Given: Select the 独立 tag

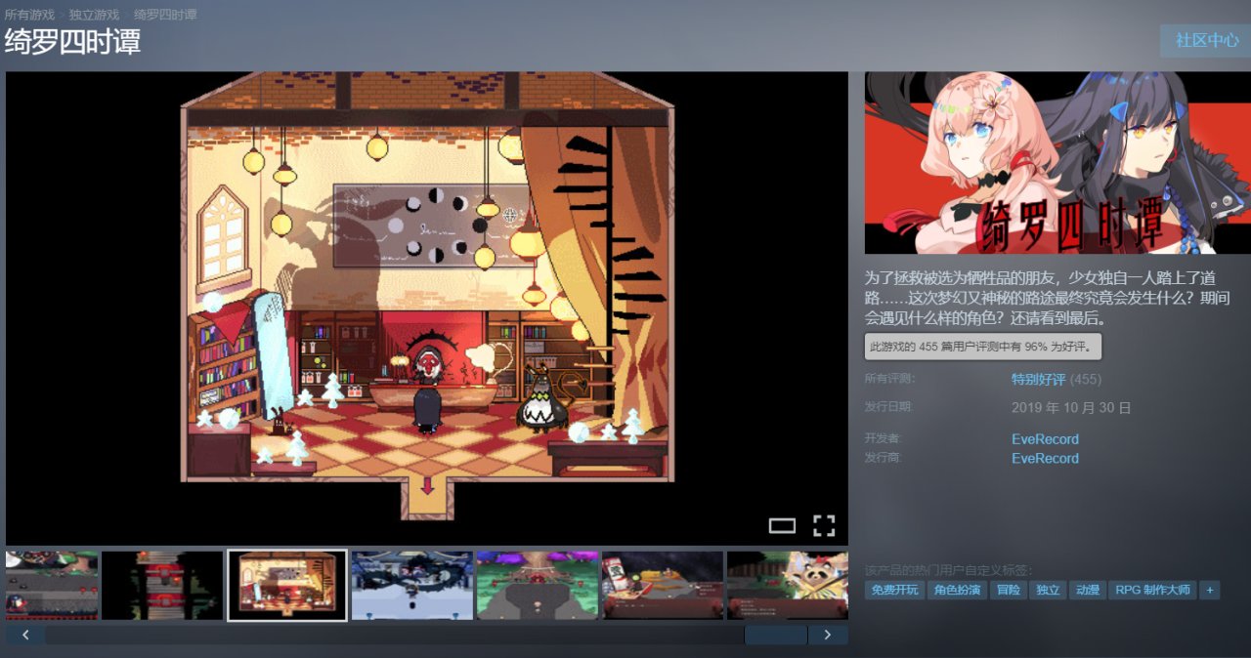Looking at the screenshot, I should pos(1048,590).
